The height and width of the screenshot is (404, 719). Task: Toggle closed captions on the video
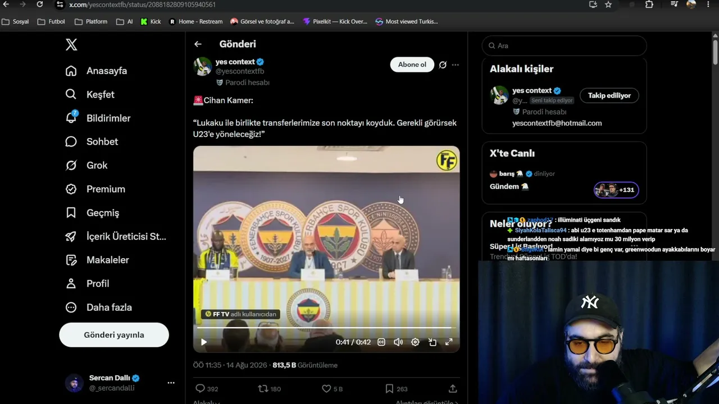(381, 342)
